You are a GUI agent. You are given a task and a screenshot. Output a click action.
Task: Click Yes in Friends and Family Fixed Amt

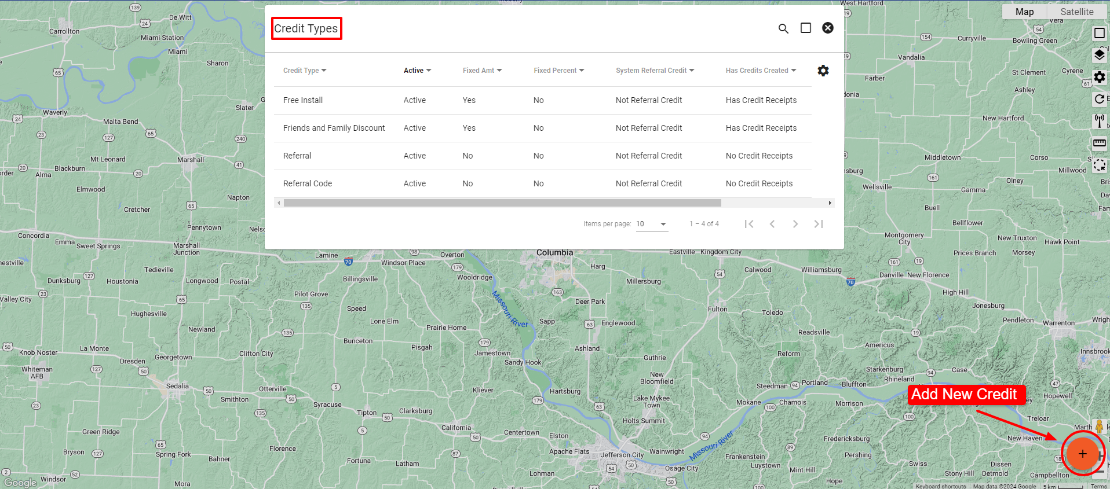pos(469,128)
